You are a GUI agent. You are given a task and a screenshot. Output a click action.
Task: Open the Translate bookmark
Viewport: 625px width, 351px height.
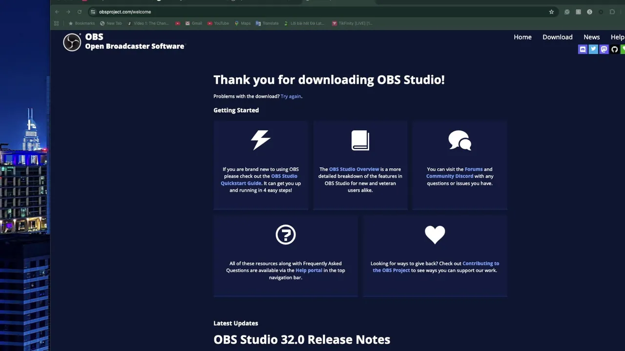click(267, 23)
